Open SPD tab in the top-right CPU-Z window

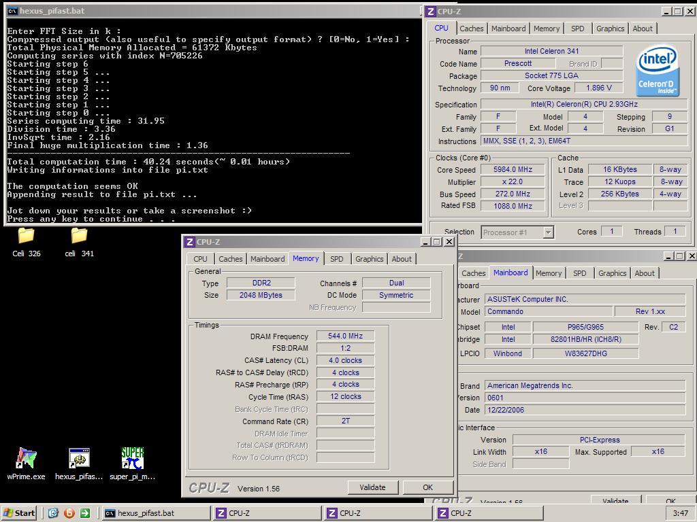point(578,29)
